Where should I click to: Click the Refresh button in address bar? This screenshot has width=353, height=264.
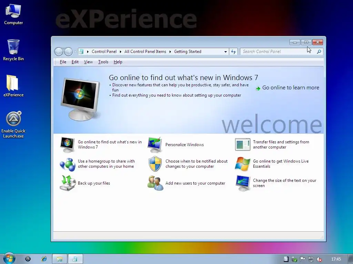coord(233,52)
